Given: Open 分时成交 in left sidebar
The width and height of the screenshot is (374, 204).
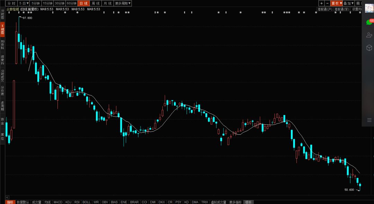Looking at the screenshot, I should [2, 76].
